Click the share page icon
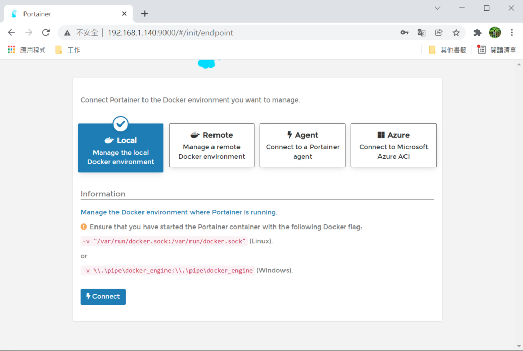 point(439,33)
